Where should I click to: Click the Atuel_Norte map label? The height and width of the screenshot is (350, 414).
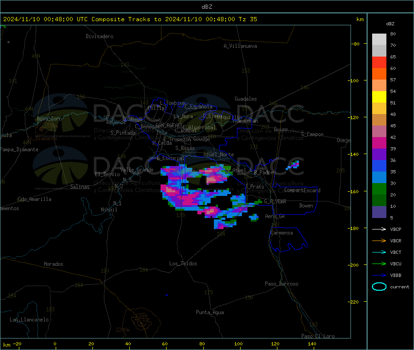point(218,155)
